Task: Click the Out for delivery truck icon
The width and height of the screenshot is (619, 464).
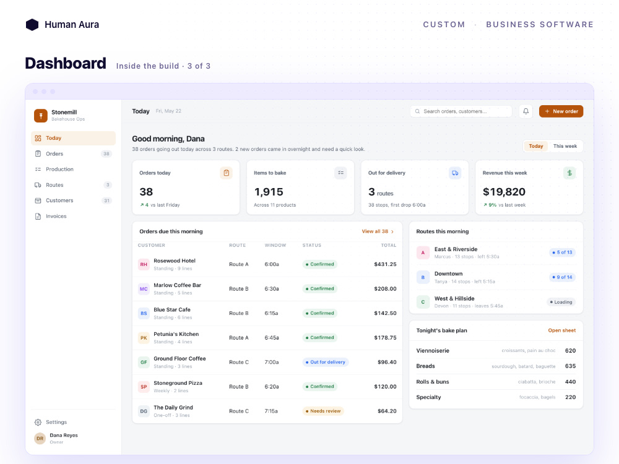Action: (x=455, y=173)
